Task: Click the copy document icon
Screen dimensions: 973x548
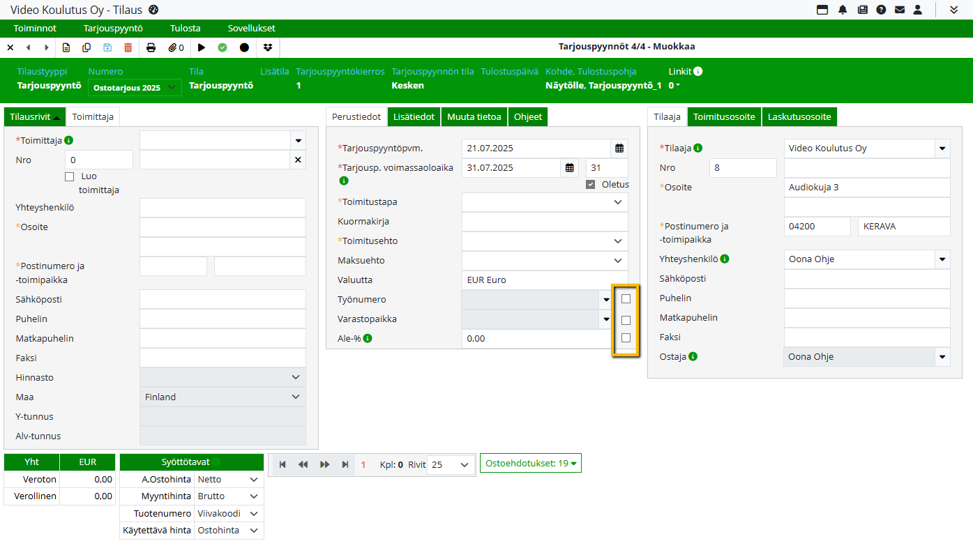Action: pos(86,47)
